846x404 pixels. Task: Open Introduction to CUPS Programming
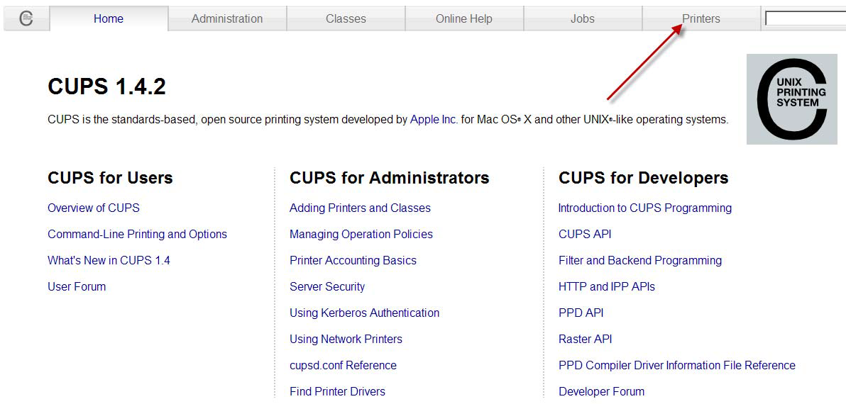(644, 208)
